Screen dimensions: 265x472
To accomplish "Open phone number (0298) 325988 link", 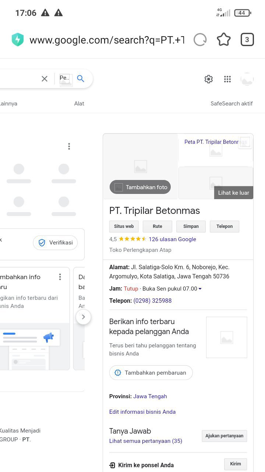I will click(x=152, y=301).
